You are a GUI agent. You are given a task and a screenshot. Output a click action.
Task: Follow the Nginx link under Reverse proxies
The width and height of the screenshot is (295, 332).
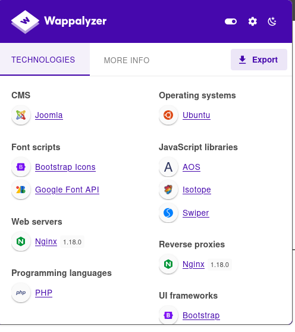pos(193,264)
